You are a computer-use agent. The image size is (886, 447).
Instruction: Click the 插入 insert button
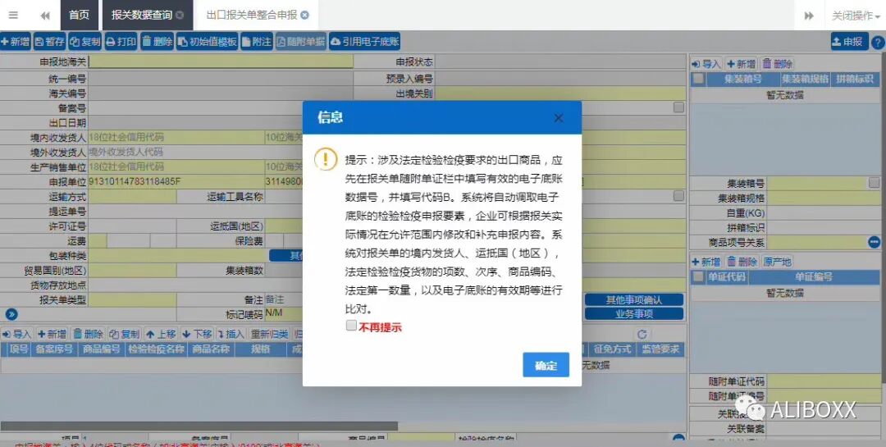pos(231,334)
